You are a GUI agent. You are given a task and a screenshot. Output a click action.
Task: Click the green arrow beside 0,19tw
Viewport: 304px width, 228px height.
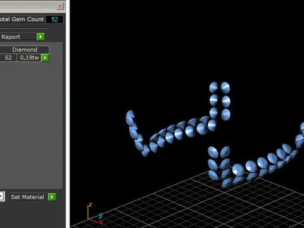pos(45,58)
